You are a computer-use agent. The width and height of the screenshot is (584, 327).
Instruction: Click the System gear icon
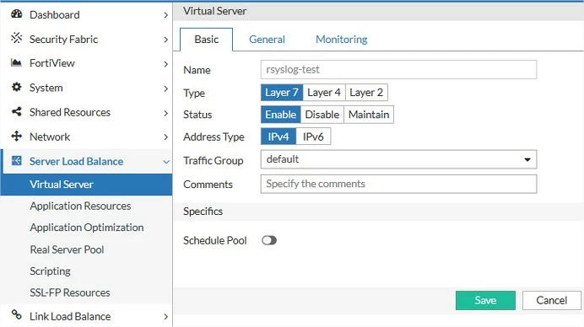tap(16, 87)
